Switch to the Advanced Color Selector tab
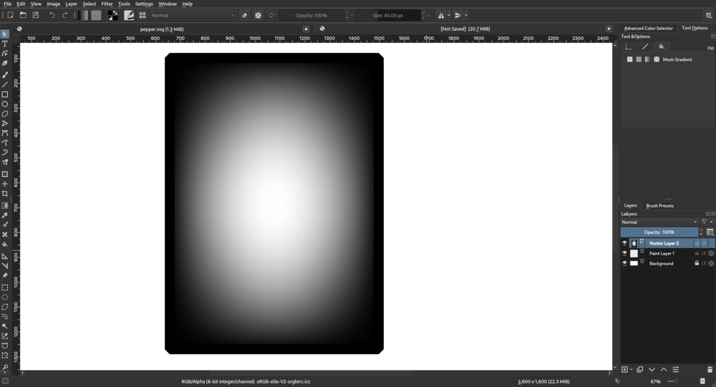This screenshot has height=387, width=716. [648, 28]
